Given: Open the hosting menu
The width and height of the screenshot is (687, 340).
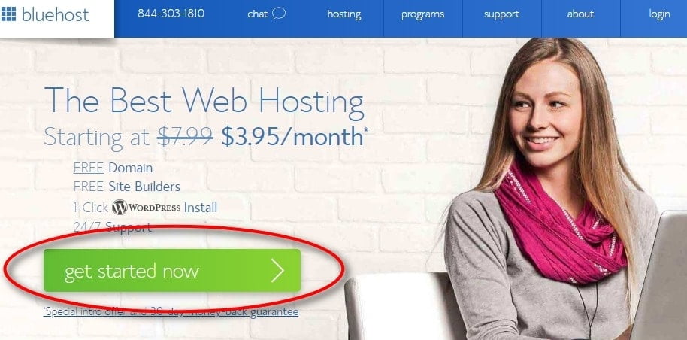Looking at the screenshot, I should click(344, 14).
